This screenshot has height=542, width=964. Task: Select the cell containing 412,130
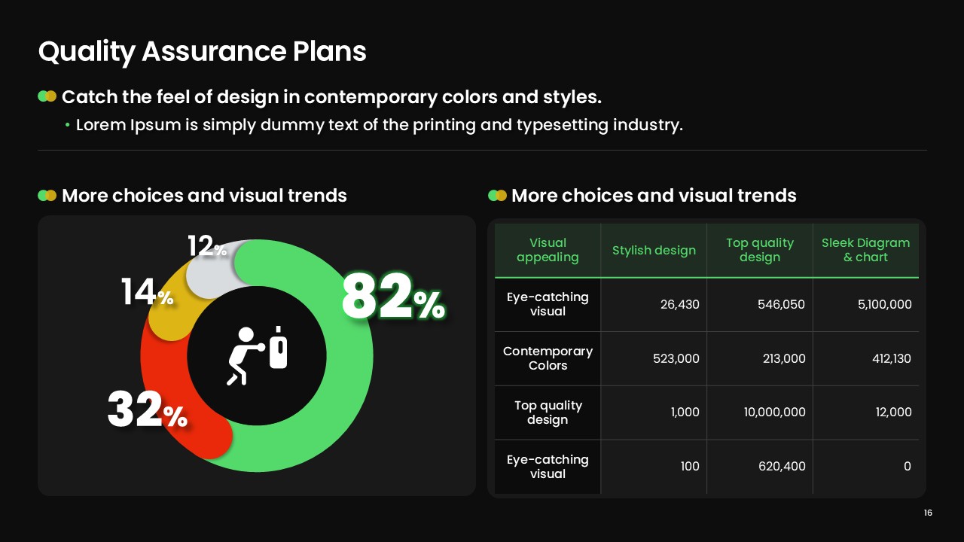pyautogui.click(x=866, y=358)
